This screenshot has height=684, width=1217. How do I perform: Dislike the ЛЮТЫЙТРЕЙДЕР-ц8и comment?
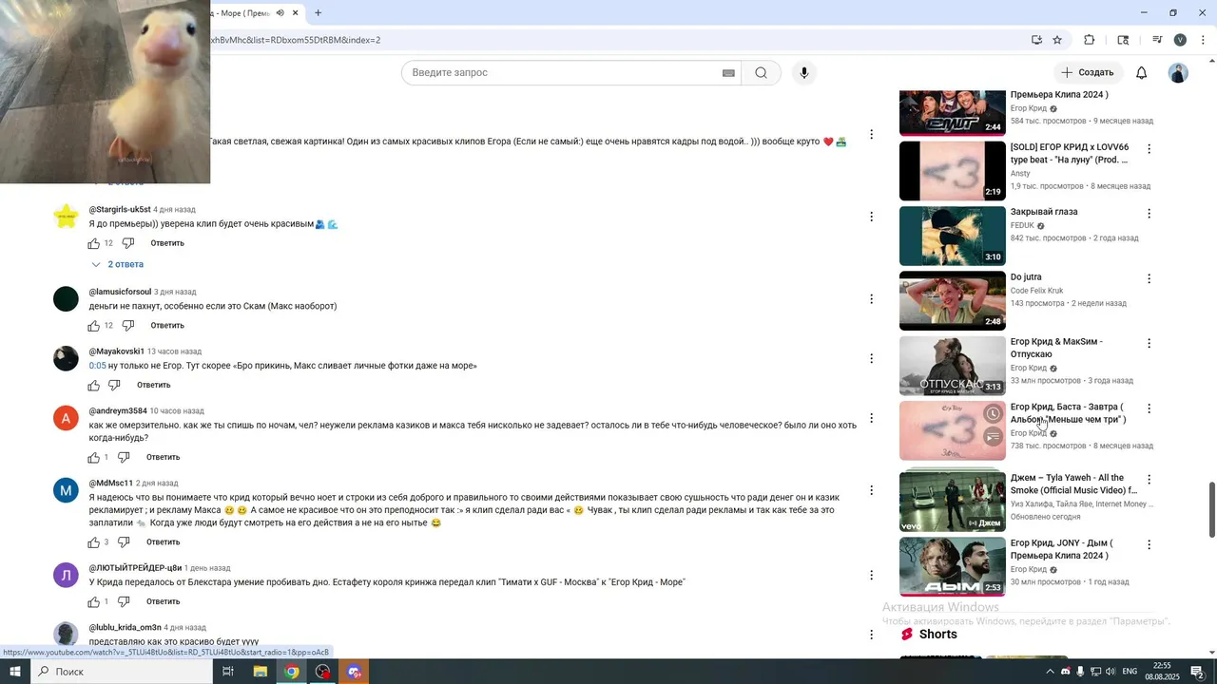coord(124,602)
